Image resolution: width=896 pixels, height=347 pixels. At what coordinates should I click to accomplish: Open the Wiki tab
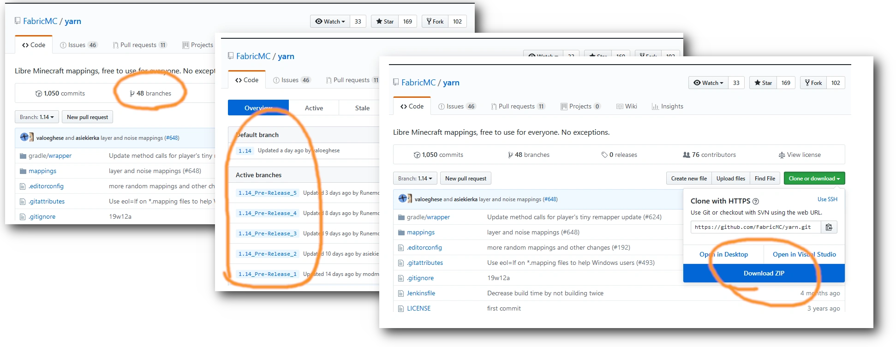click(627, 107)
